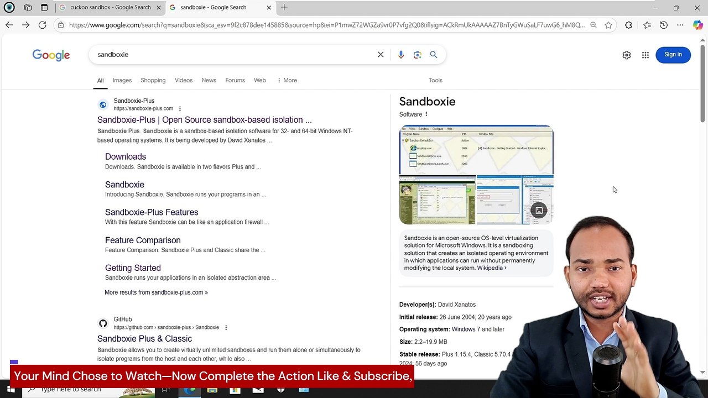Show the Images search results
708x398 pixels.
pyautogui.click(x=122, y=80)
